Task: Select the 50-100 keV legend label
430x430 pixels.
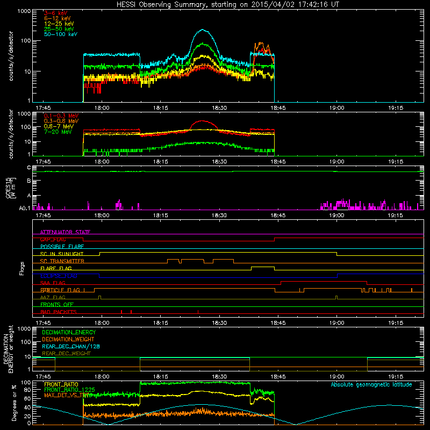Action: click(61, 34)
